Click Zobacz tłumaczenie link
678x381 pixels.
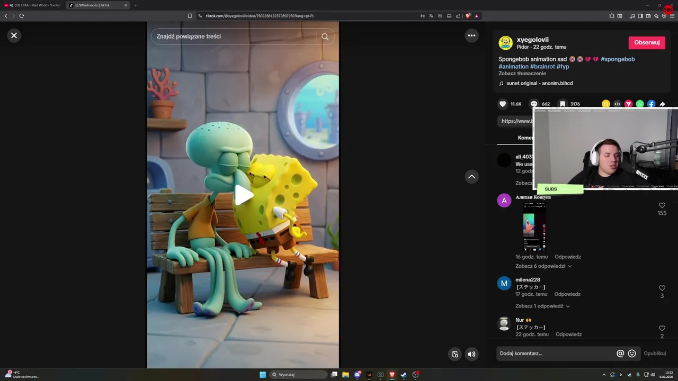pos(522,74)
